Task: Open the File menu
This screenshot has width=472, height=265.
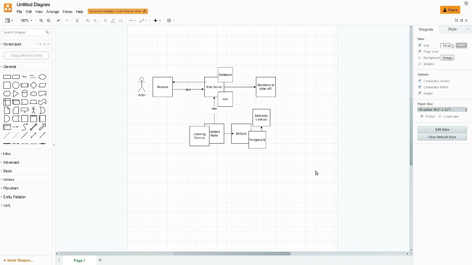Action: pyautogui.click(x=19, y=12)
